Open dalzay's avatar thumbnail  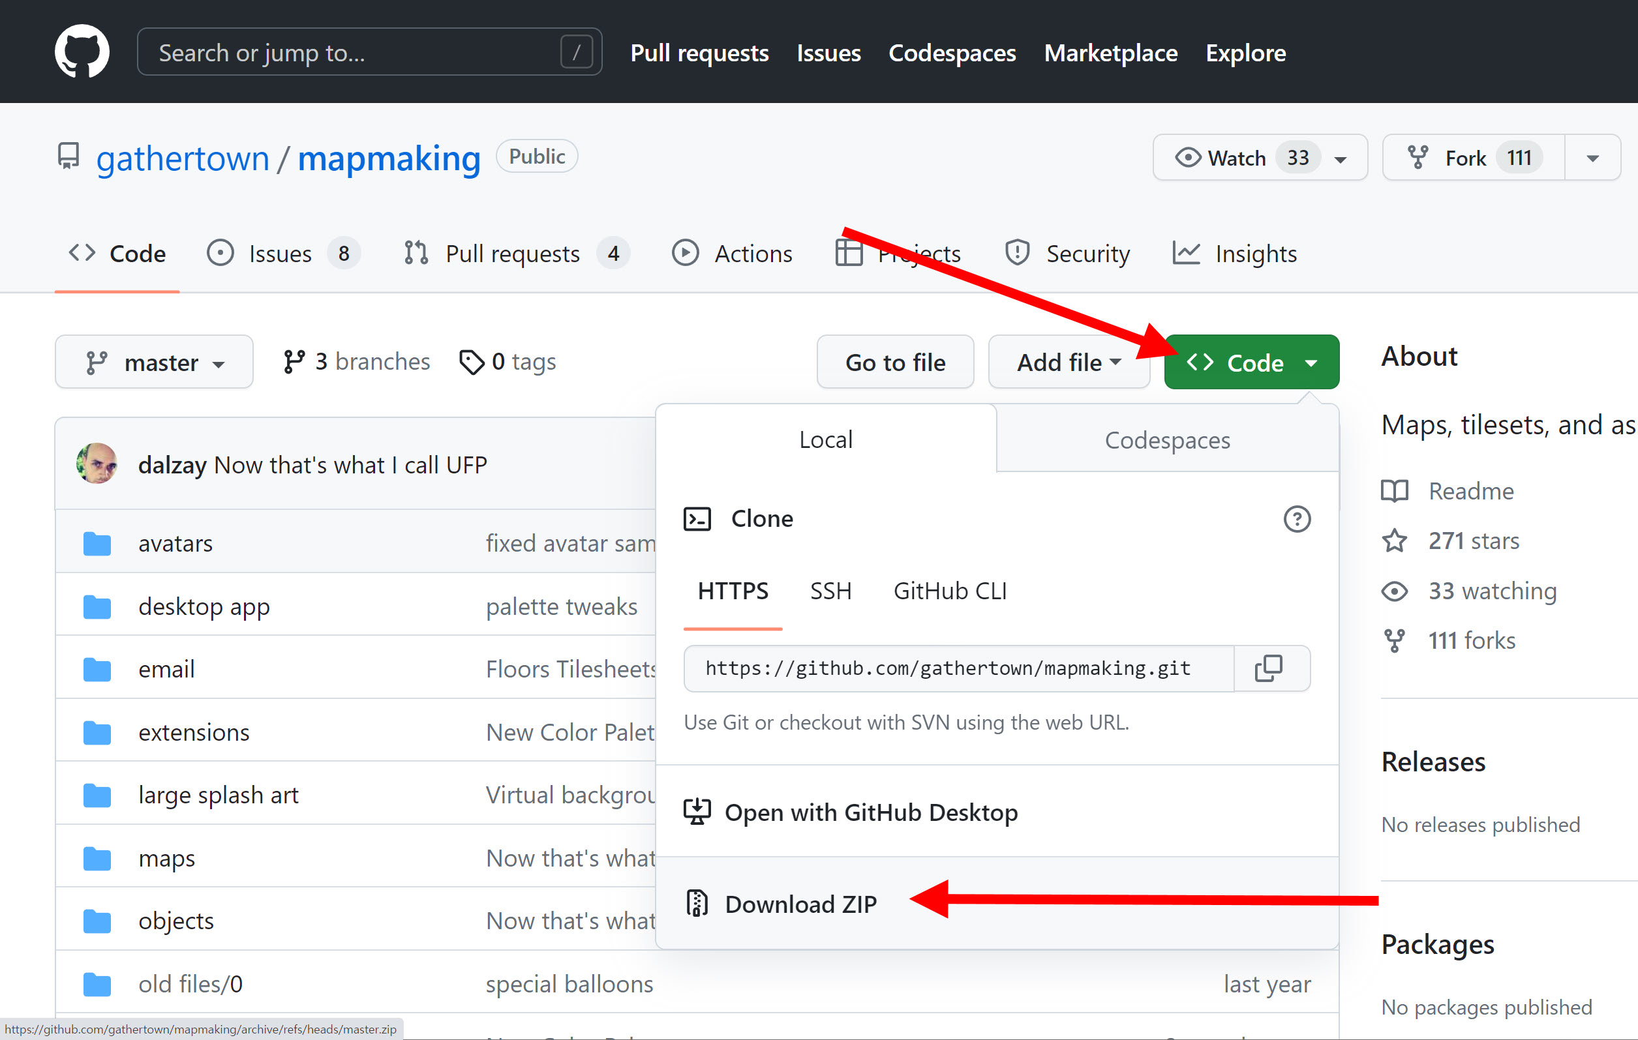[97, 464]
